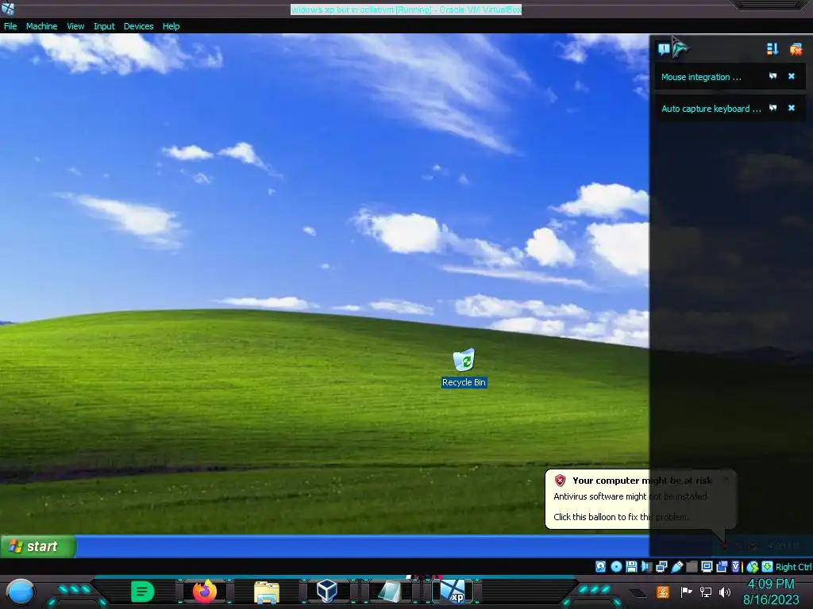813x609 pixels.
Task: Click the host start orb button
Action: 21,592
